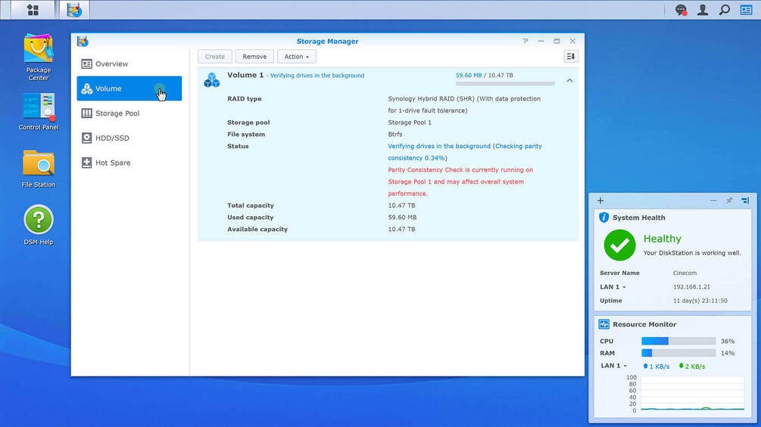Open Hot Spare section
761x427 pixels.
(x=129, y=162)
